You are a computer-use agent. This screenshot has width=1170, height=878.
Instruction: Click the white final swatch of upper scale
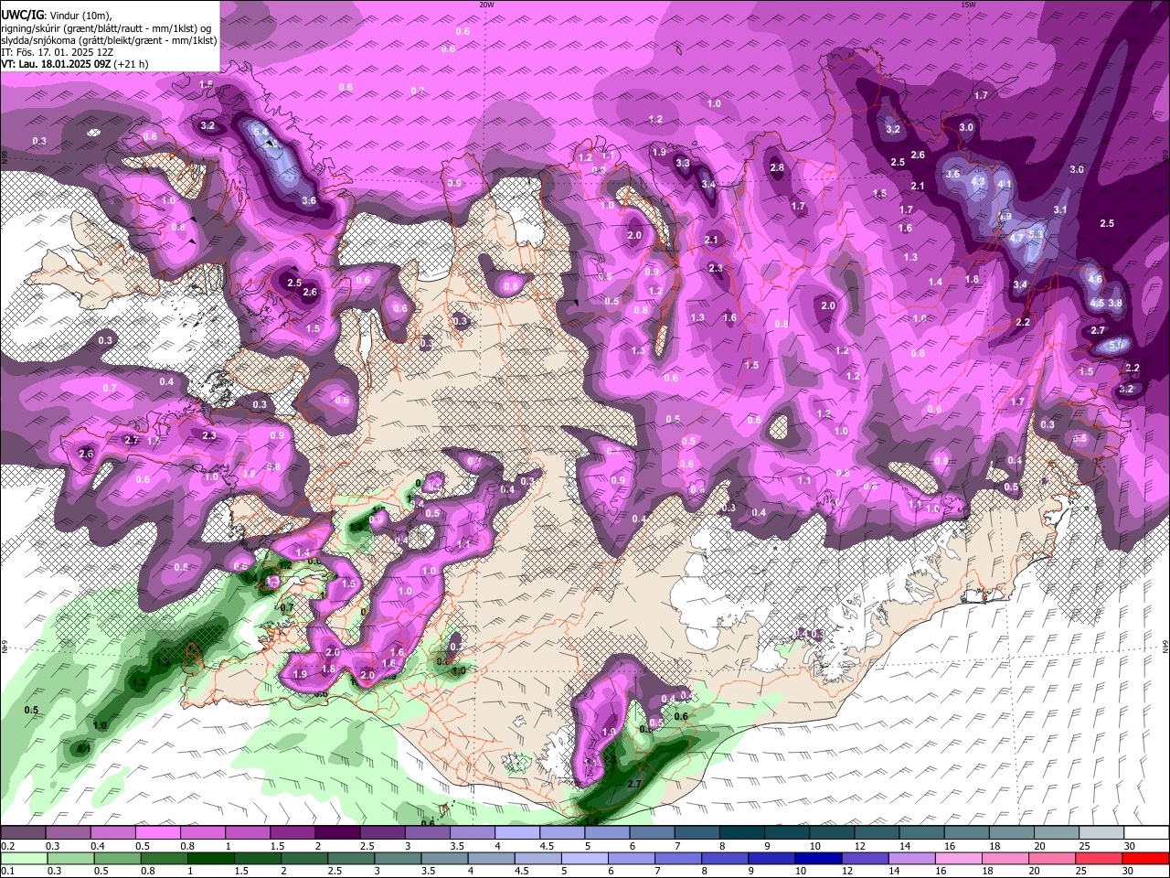1146,833
